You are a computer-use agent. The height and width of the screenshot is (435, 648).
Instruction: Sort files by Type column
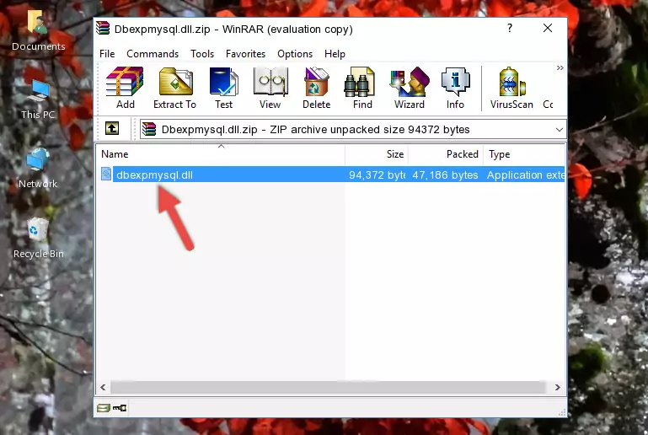pyautogui.click(x=524, y=154)
